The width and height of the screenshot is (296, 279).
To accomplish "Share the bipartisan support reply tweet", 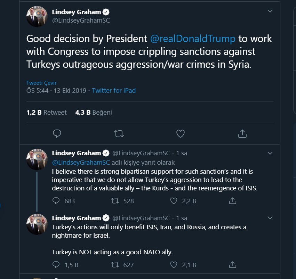I will (233, 201).
